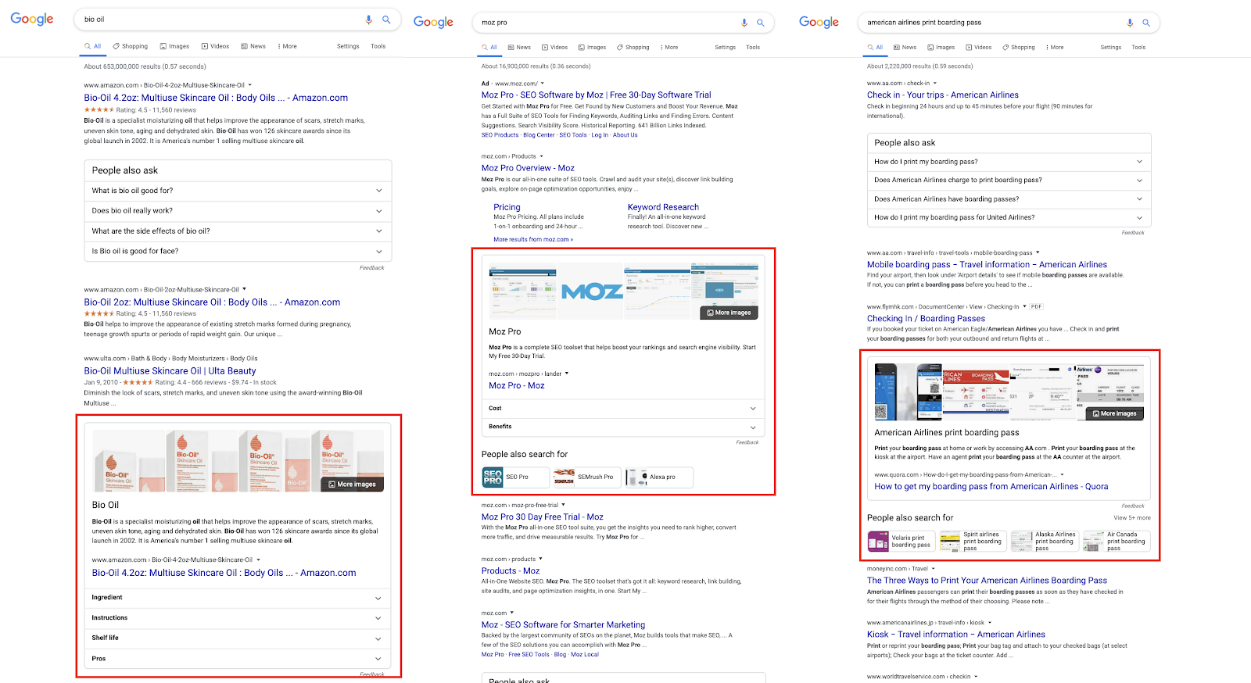1251x683 pixels.
Task: Expand 'Does American Airlines have boarding passes?'
Action: [x=1009, y=199]
